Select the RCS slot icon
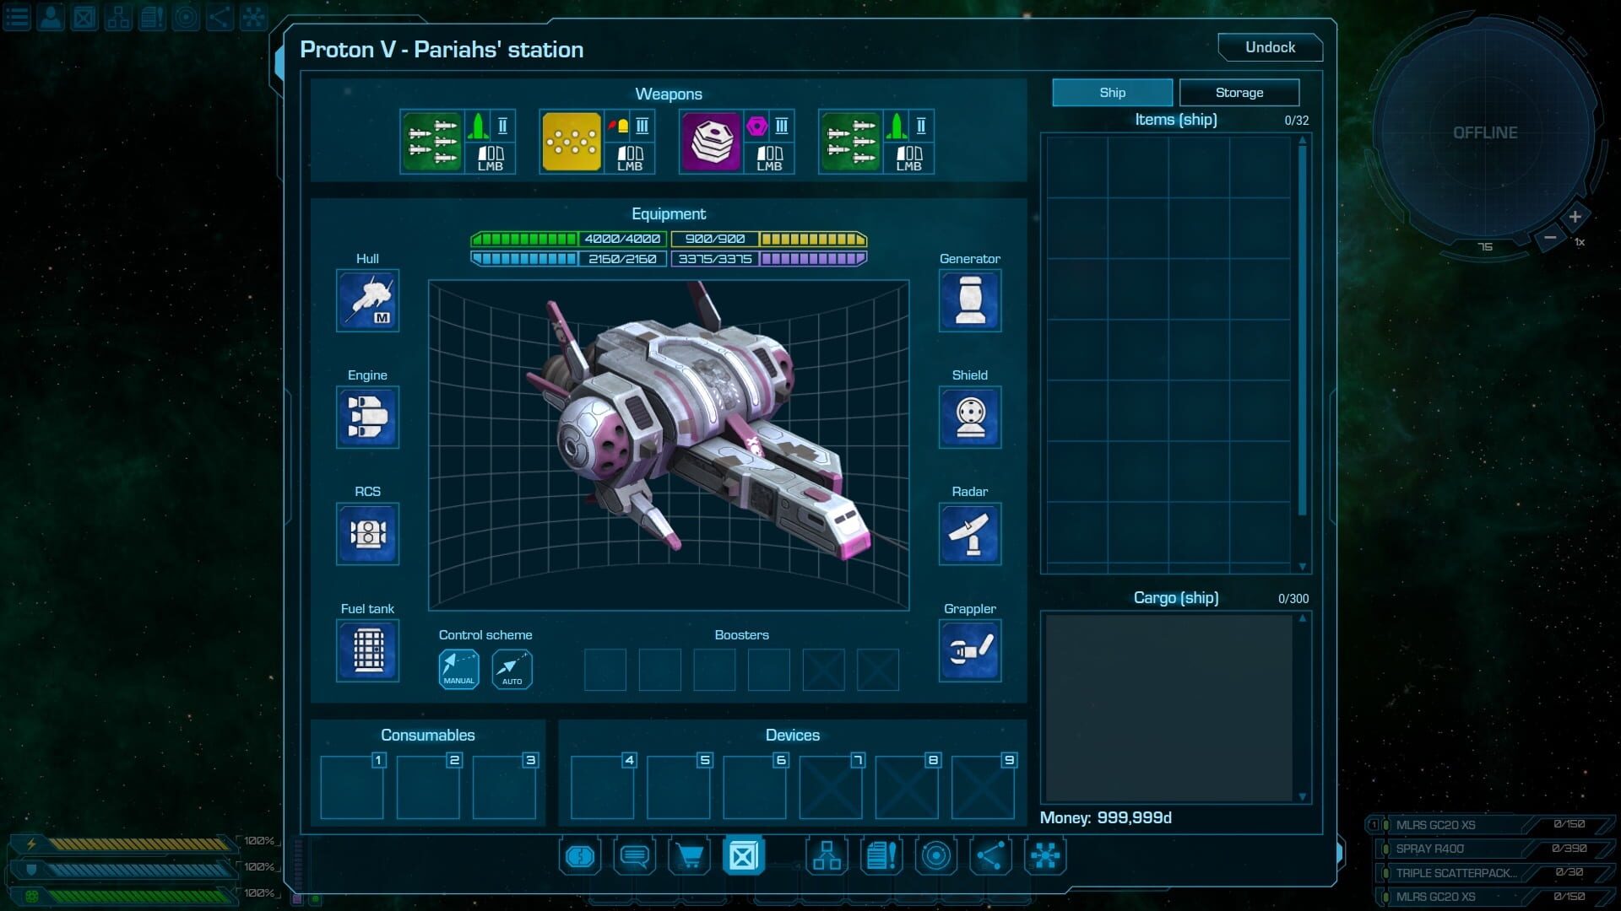 pyautogui.click(x=367, y=534)
